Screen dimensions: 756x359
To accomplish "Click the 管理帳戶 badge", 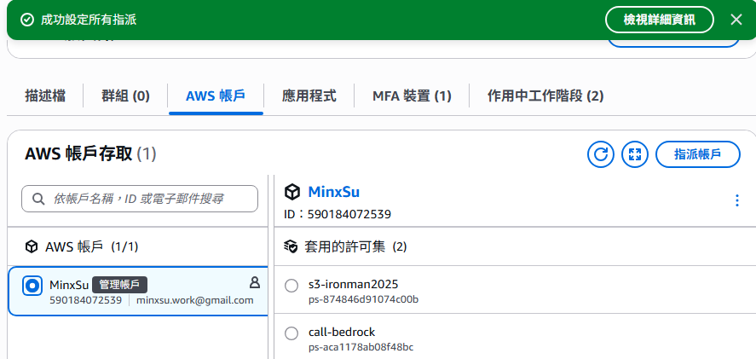I will [x=119, y=285].
